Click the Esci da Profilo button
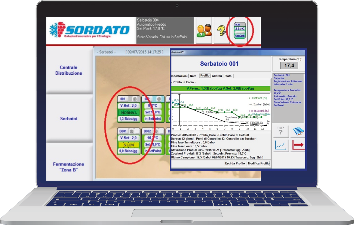This screenshot has width=354, height=225. 235,163
